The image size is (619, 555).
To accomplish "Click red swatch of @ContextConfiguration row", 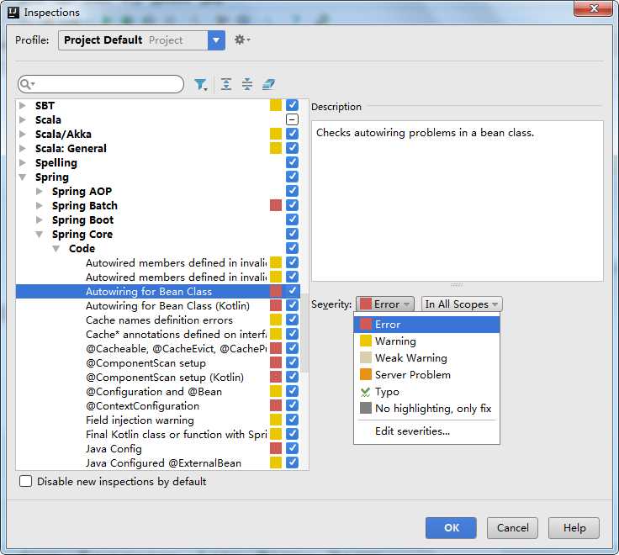I will click(276, 405).
